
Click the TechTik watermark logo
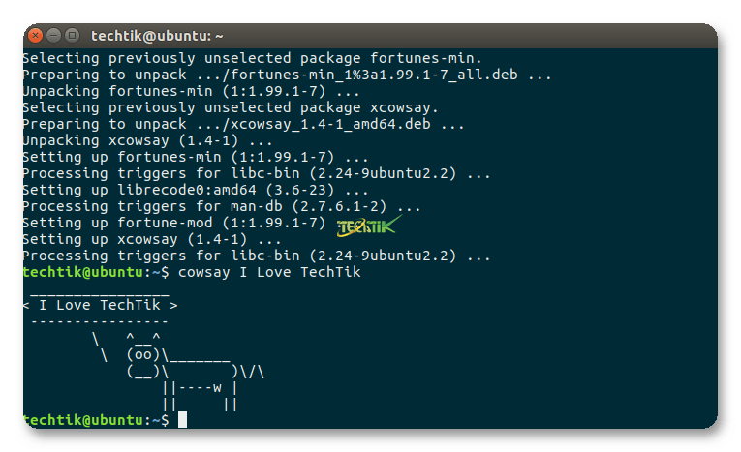click(370, 226)
